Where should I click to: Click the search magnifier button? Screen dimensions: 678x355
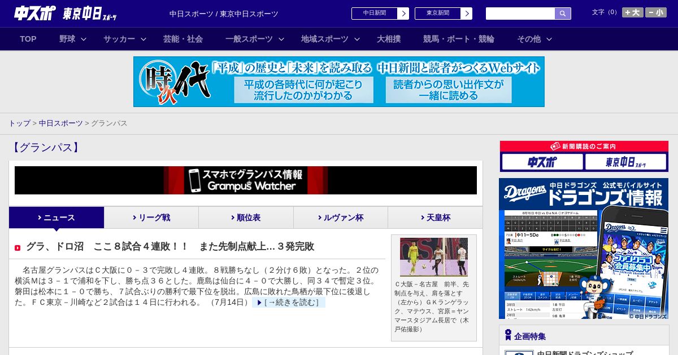pos(563,14)
